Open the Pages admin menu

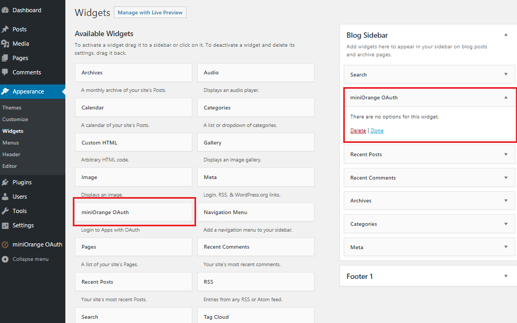[20, 58]
